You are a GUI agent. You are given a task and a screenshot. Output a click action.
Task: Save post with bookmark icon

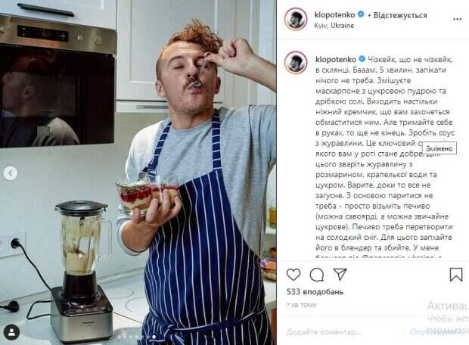(x=456, y=275)
